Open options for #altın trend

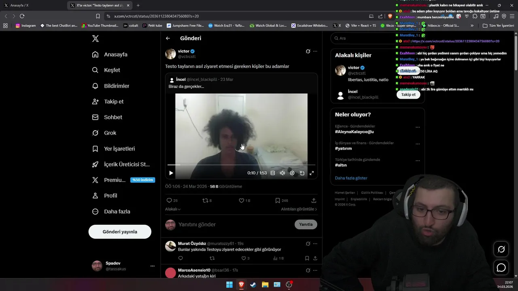tap(418, 160)
